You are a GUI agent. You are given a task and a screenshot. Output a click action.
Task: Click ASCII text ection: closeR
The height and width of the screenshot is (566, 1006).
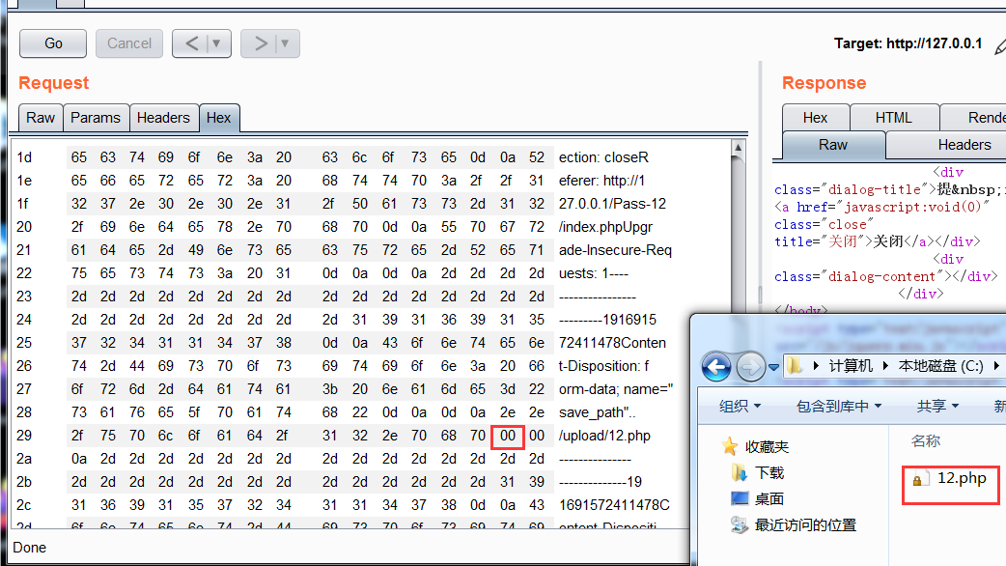click(x=603, y=157)
